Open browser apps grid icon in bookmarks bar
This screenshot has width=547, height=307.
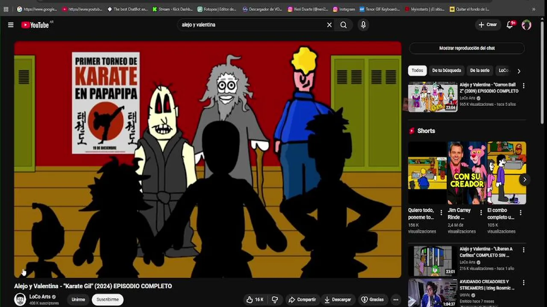click(6, 9)
